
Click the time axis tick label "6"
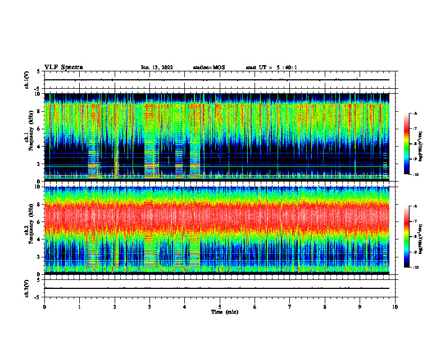point(255,307)
